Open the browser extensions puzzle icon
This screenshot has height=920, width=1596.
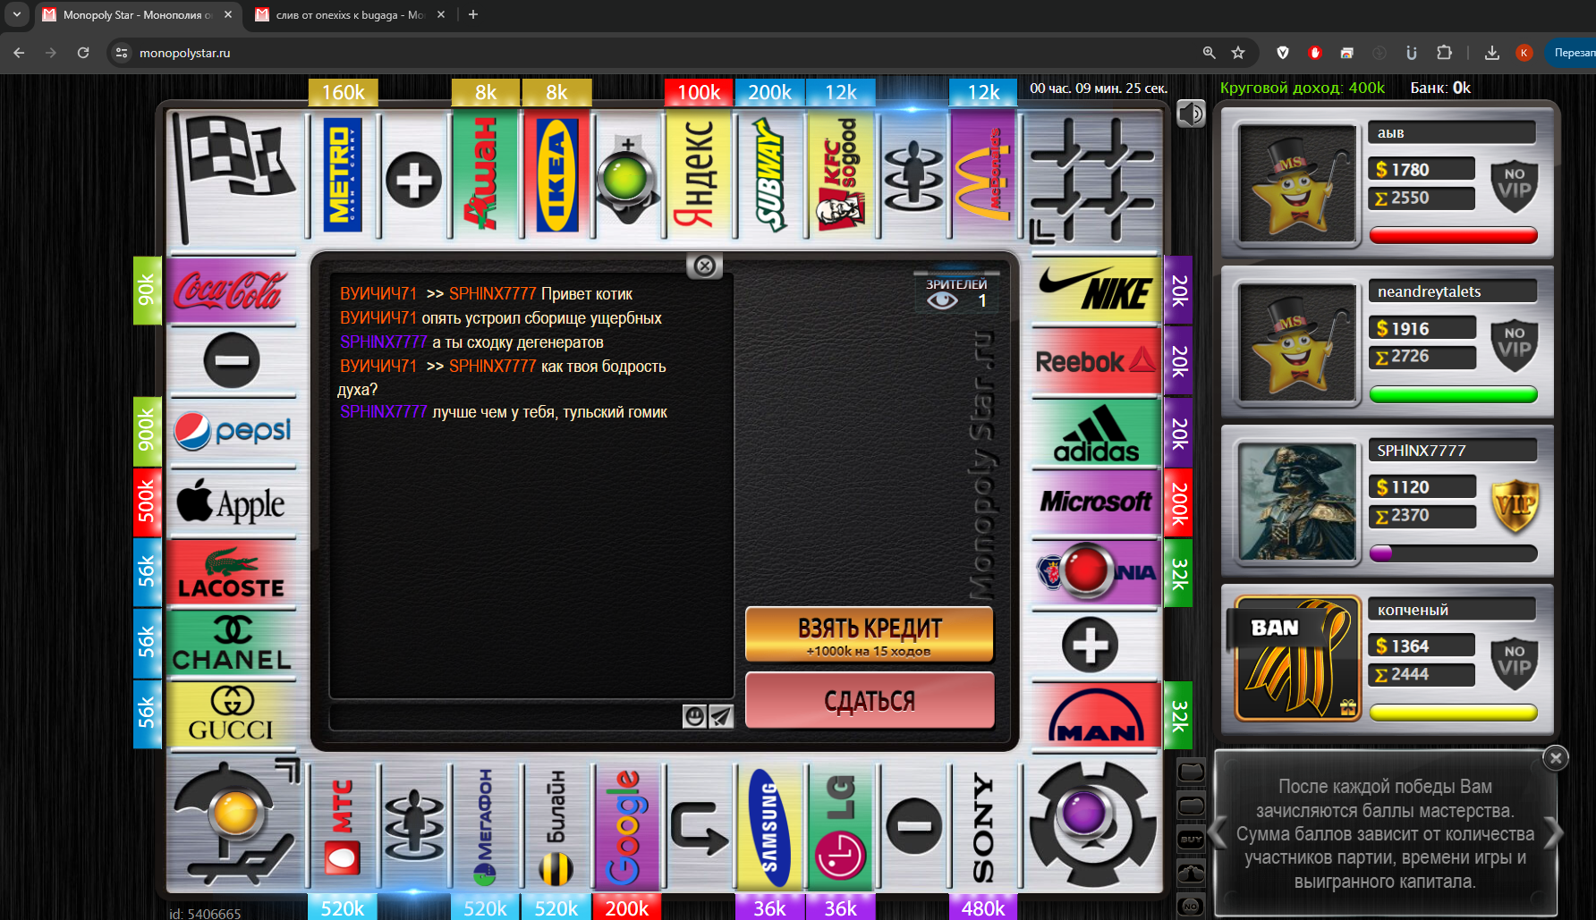(x=1444, y=53)
